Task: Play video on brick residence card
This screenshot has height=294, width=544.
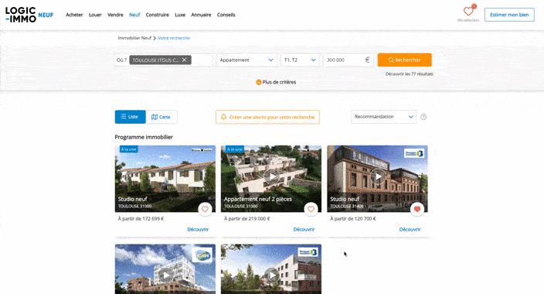Action: [272, 275]
